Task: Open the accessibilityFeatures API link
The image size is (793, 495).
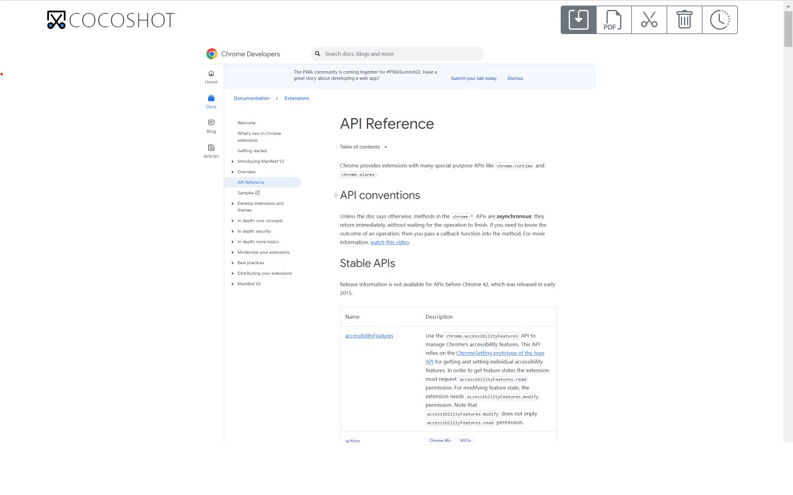Action: coord(369,336)
